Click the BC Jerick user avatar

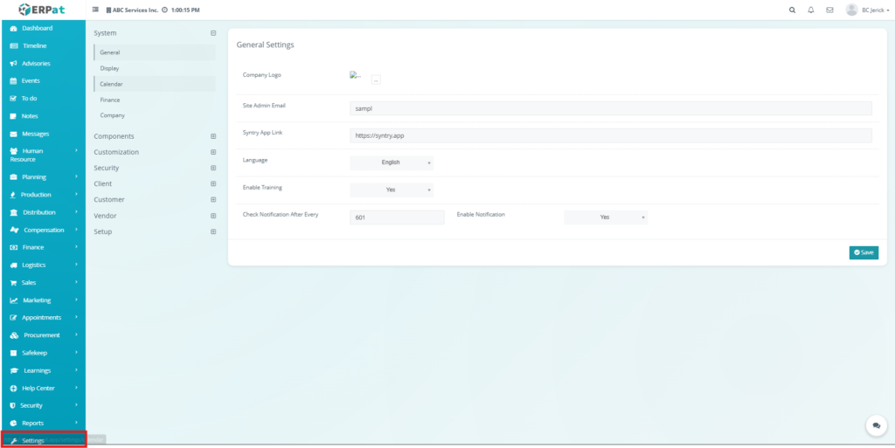click(851, 10)
